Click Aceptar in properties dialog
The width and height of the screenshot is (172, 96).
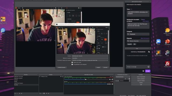(98, 67)
